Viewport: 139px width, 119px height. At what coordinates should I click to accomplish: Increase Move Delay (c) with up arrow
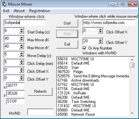(x=22, y=53)
